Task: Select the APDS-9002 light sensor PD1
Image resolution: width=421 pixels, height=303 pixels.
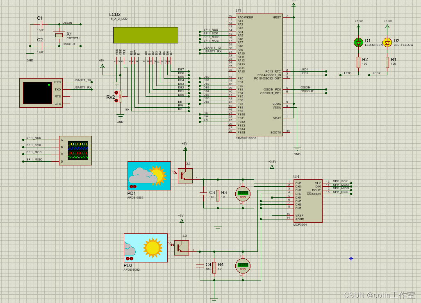Action: (148, 176)
